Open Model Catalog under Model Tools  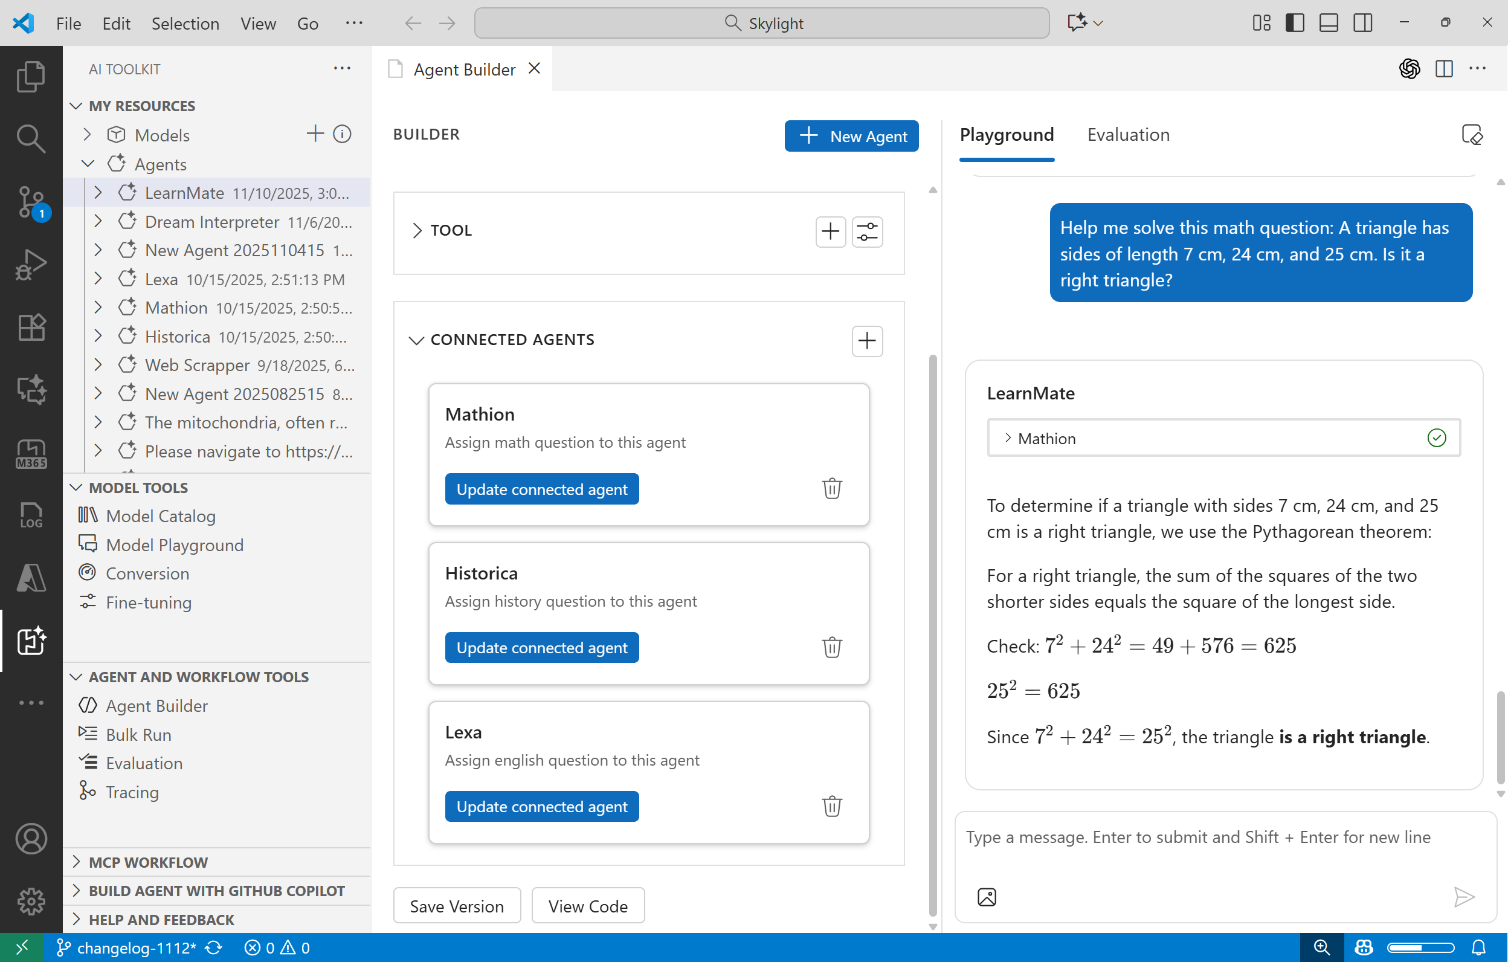click(160, 515)
